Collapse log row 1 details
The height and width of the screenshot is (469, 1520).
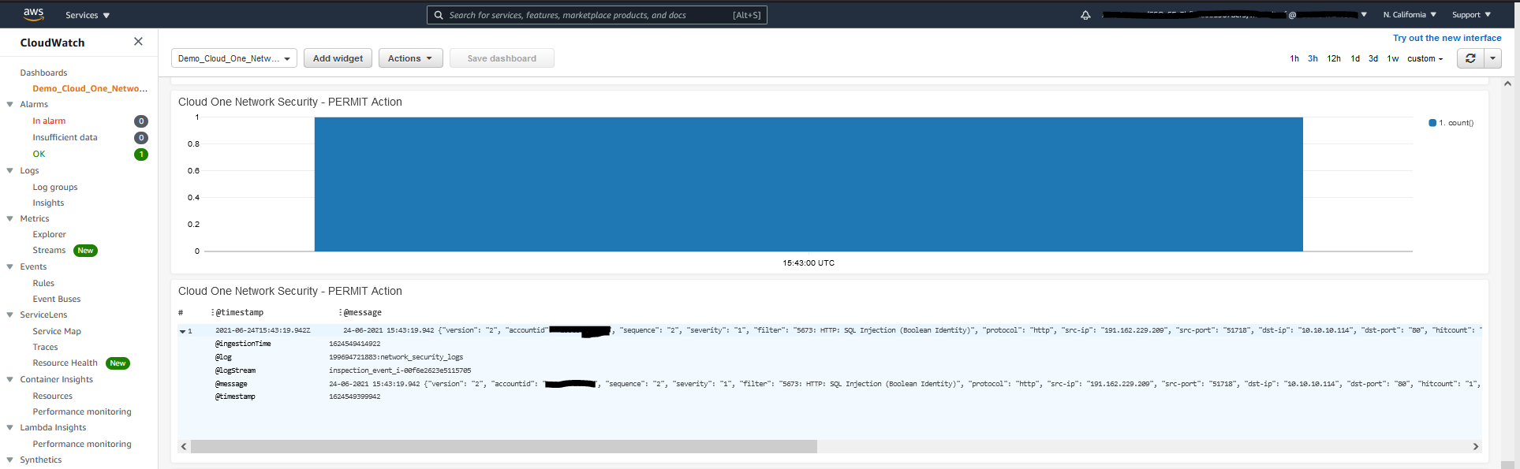pyautogui.click(x=182, y=331)
